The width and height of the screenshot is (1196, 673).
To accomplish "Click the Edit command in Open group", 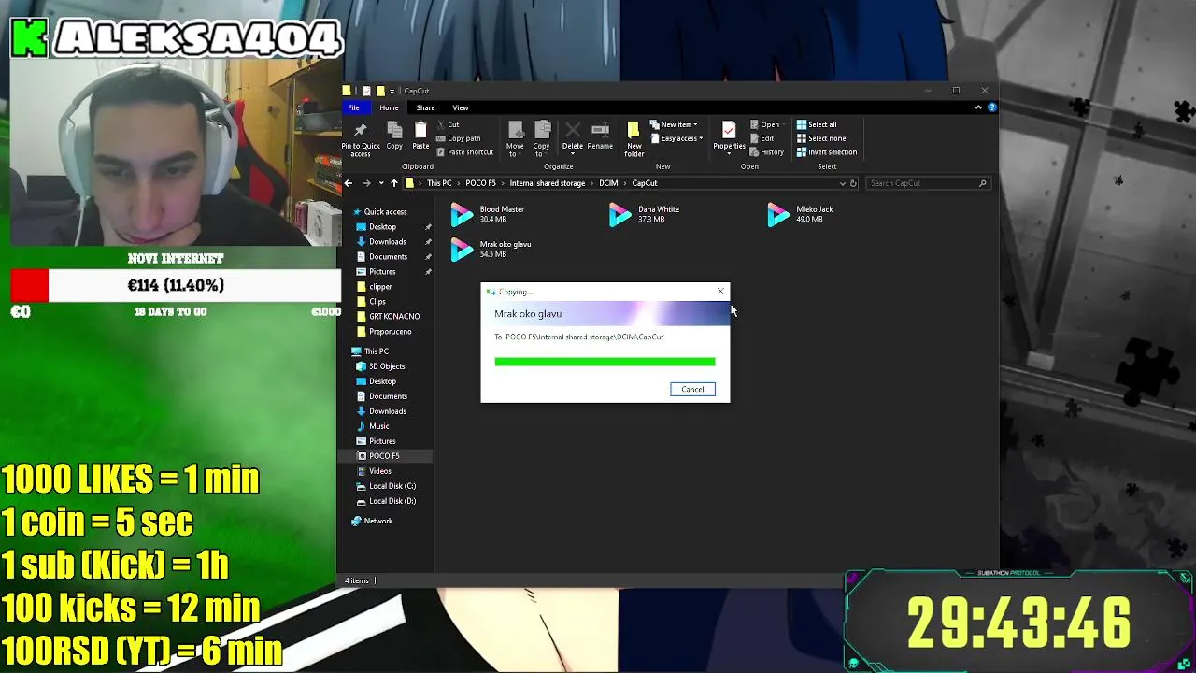I will pyautogui.click(x=762, y=138).
